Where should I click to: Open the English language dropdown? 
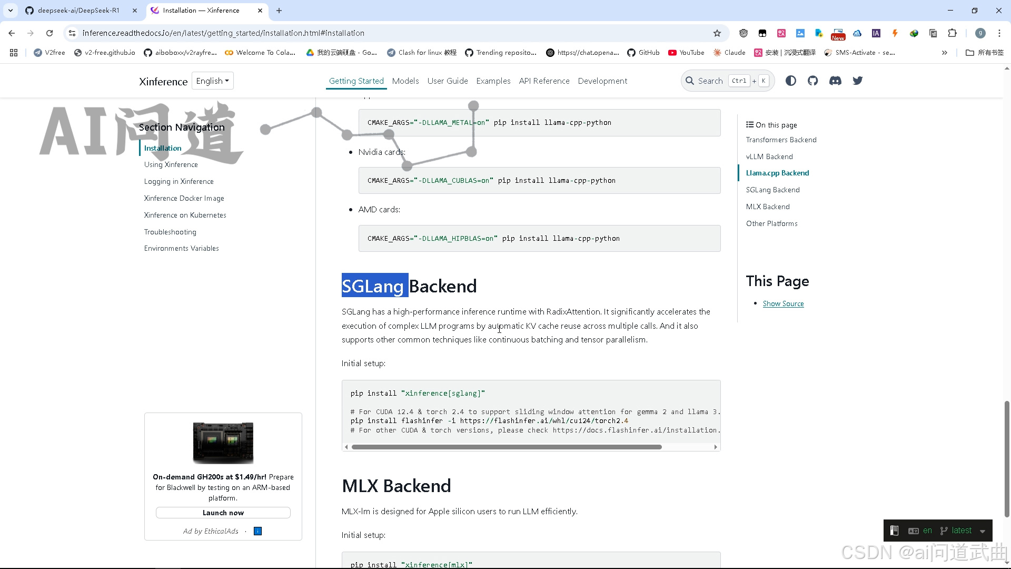[x=212, y=81]
